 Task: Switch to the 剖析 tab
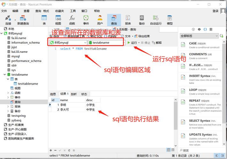tap(74, 94)
